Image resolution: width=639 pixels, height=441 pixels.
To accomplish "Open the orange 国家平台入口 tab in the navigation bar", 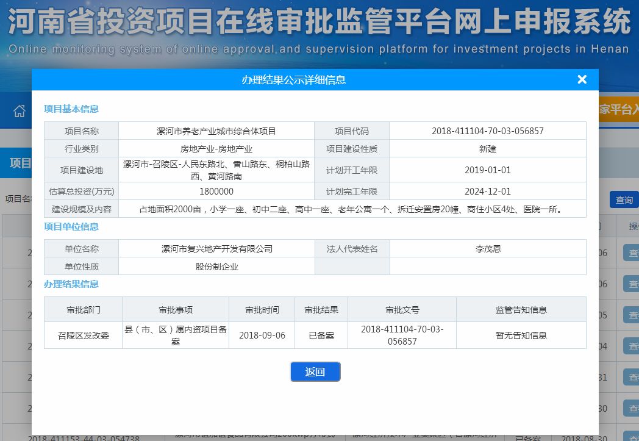I will (x=619, y=109).
